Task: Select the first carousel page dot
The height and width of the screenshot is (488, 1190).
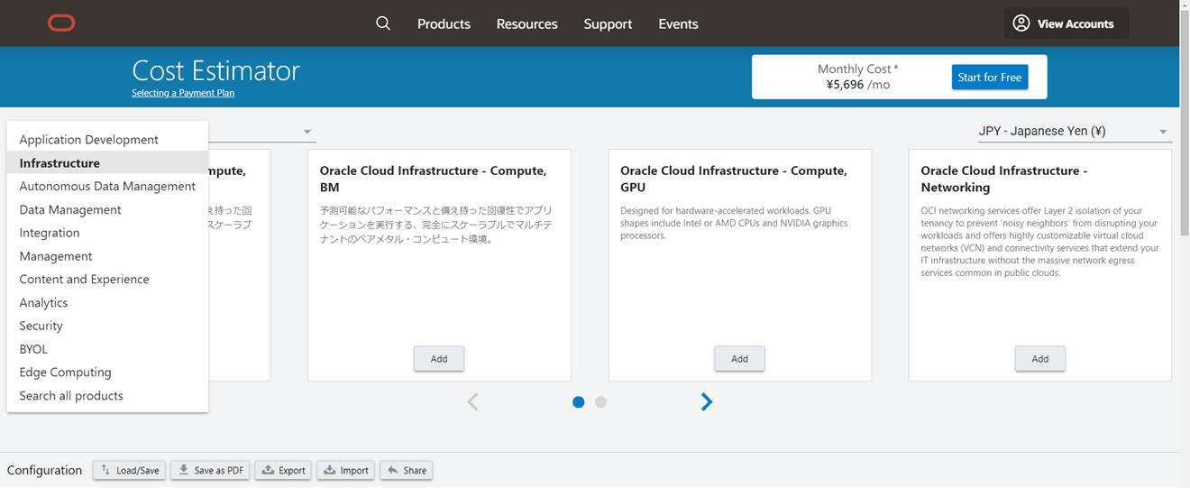Action: [579, 402]
